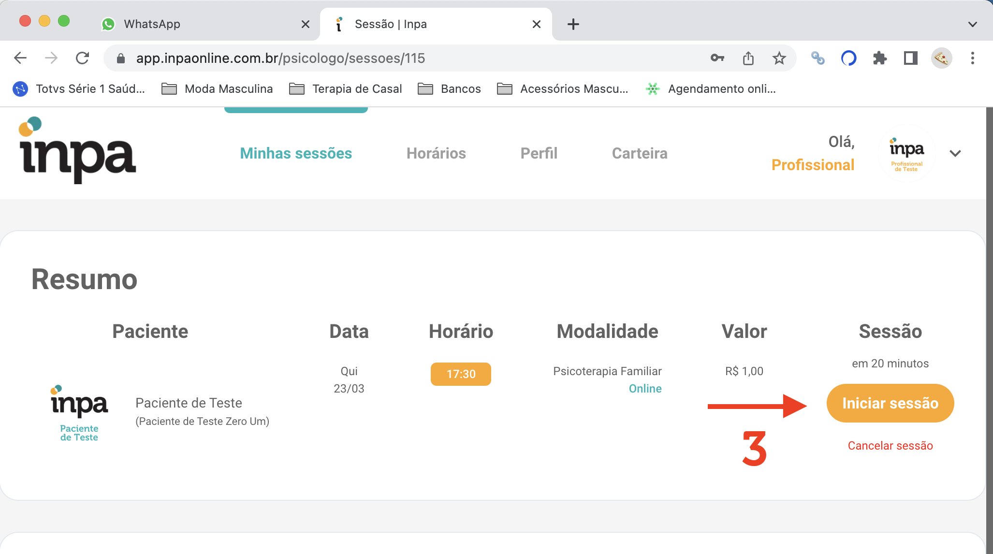993x554 pixels.
Task: Click the Online modality label
Action: [645, 389]
